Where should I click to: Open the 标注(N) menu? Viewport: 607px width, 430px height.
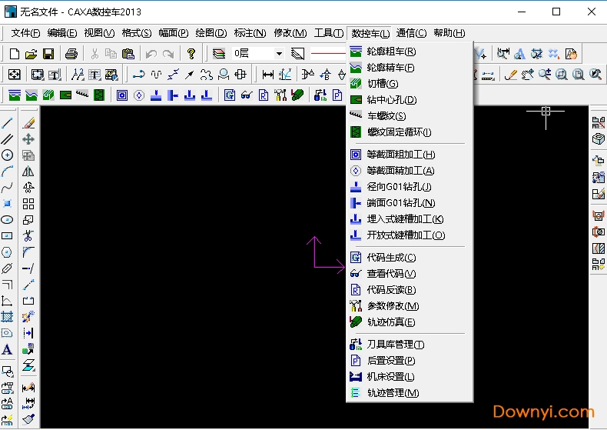[250, 33]
